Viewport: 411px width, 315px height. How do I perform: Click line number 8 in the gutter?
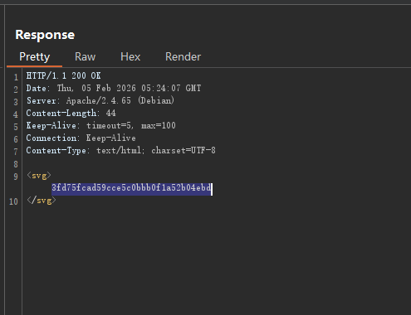[x=16, y=164]
